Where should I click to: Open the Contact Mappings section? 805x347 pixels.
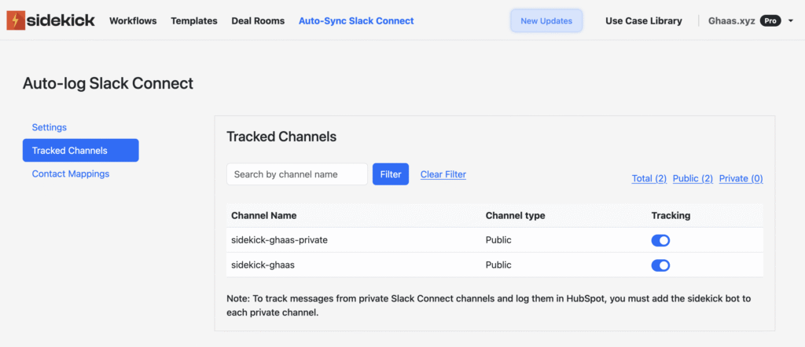pyautogui.click(x=70, y=174)
